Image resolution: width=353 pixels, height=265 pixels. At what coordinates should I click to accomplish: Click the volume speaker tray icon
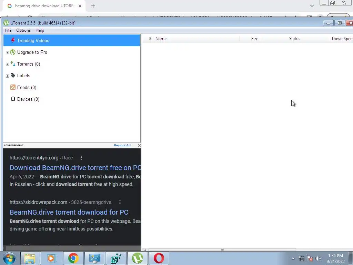pos(318,258)
